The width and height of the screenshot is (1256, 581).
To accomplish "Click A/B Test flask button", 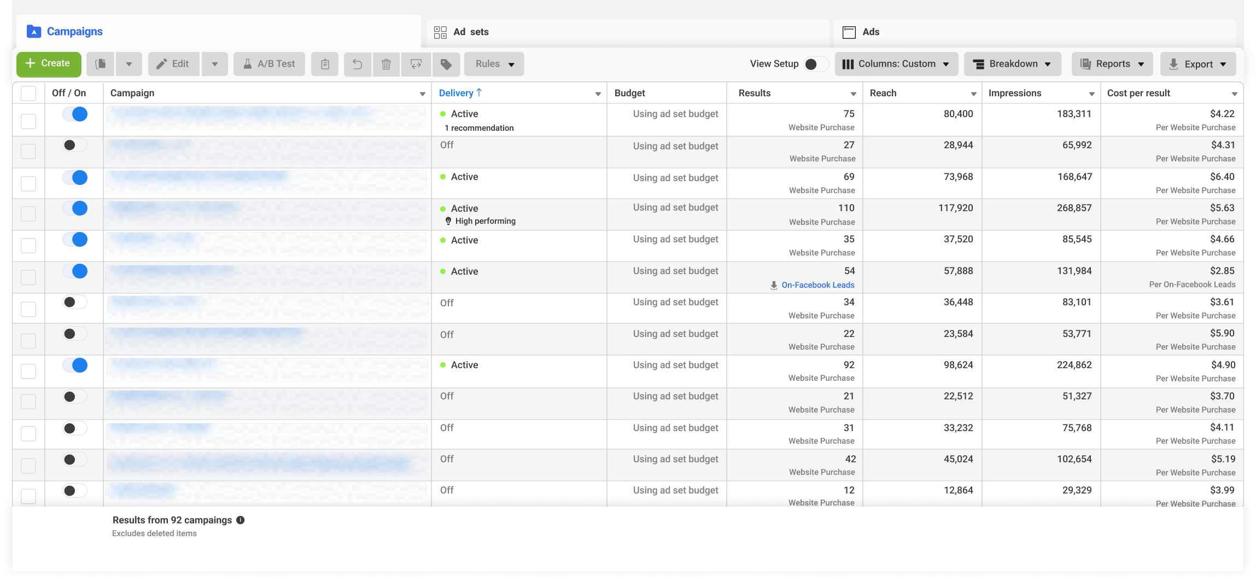I will pos(270,64).
